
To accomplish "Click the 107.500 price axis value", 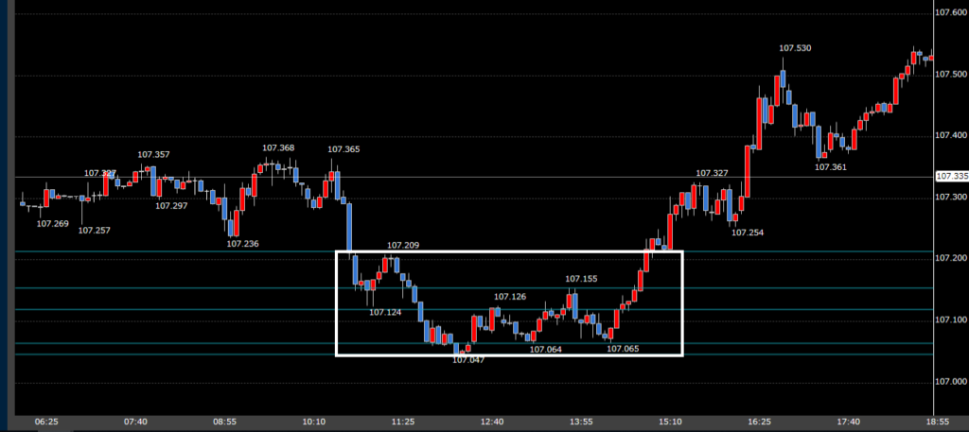I will [952, 74].
